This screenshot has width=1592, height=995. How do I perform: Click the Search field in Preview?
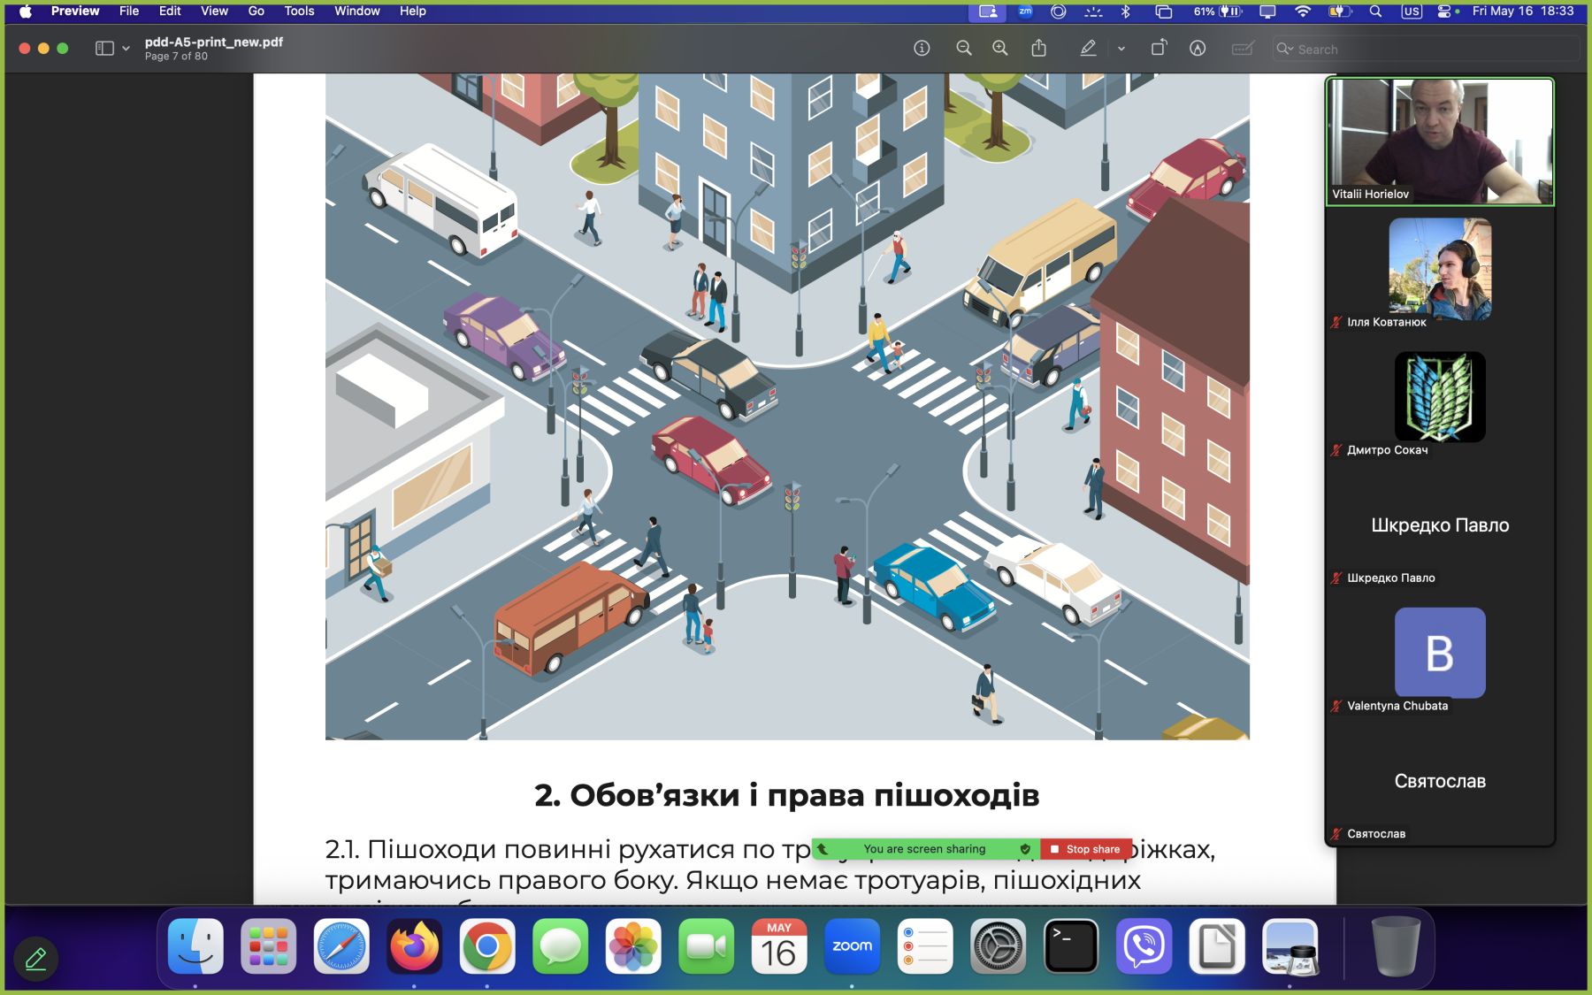(x=1426, y=49)
